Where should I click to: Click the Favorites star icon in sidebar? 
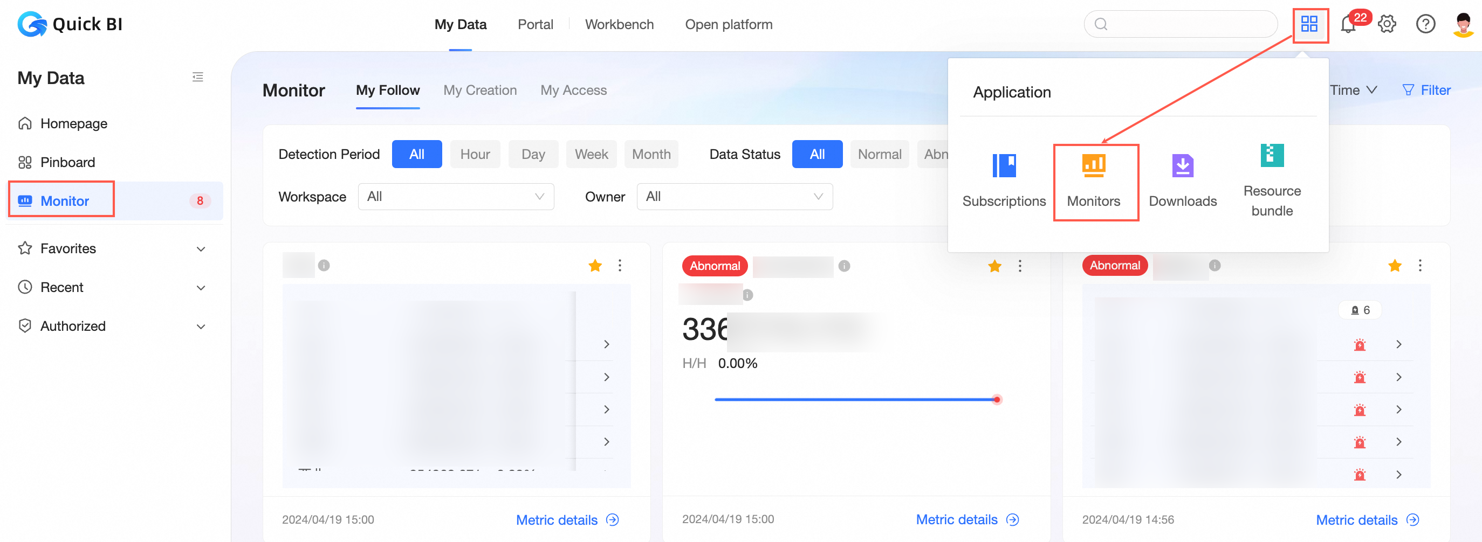[25, 248]
